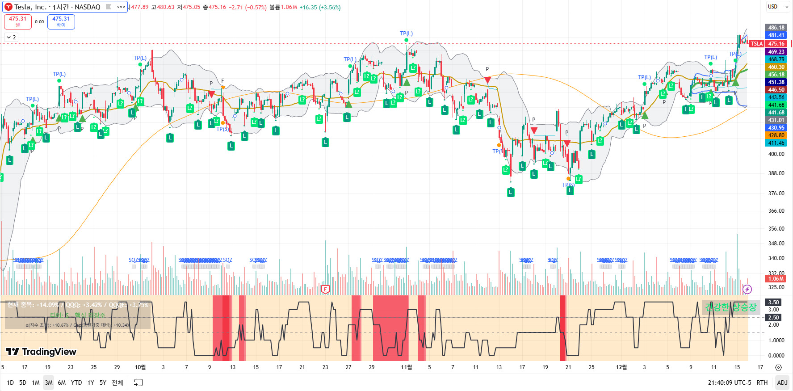Select the 1M date range
This screenshot has height=391, width=793.
[x=36, y=383]
